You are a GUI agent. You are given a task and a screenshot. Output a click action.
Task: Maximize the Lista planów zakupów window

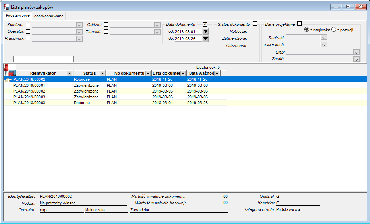coord(348,7)
